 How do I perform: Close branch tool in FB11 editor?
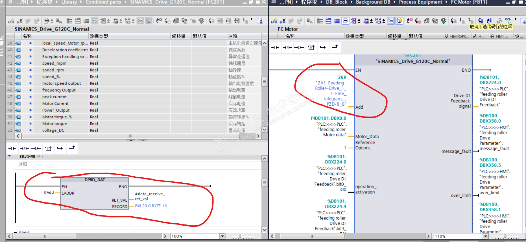tap(335, 47)
